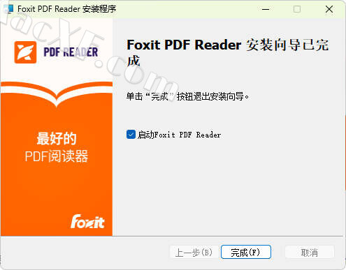Click the instruction text 单击完成按钮退出安装向导
This screenshot has width=346, height=270.
(187, 96)
